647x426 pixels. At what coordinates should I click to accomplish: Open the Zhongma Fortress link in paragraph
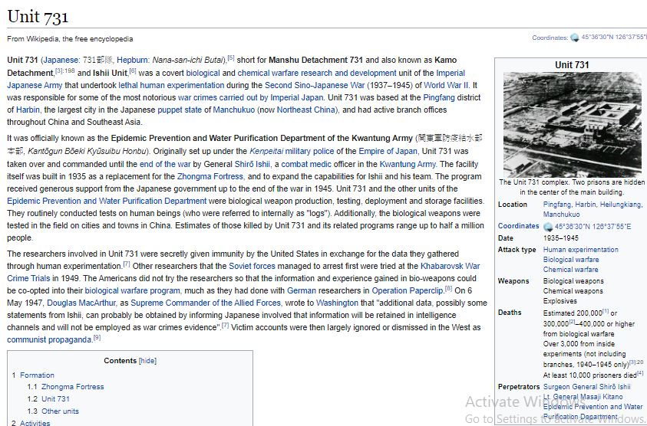210,176
